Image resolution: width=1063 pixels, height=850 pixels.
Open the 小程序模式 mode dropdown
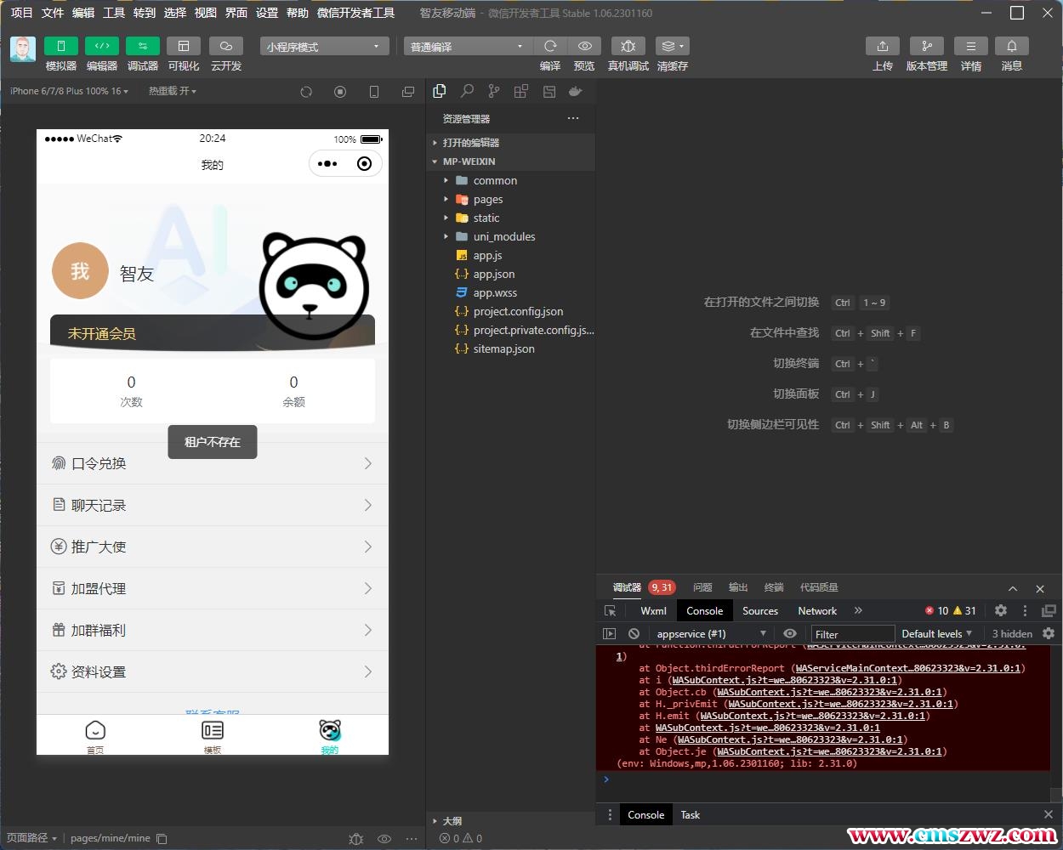coord(324,47)
